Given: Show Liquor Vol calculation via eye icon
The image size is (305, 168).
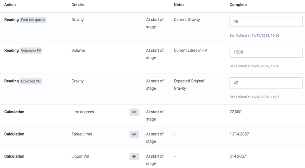Looking at the screenshot, I should (134, 157).
